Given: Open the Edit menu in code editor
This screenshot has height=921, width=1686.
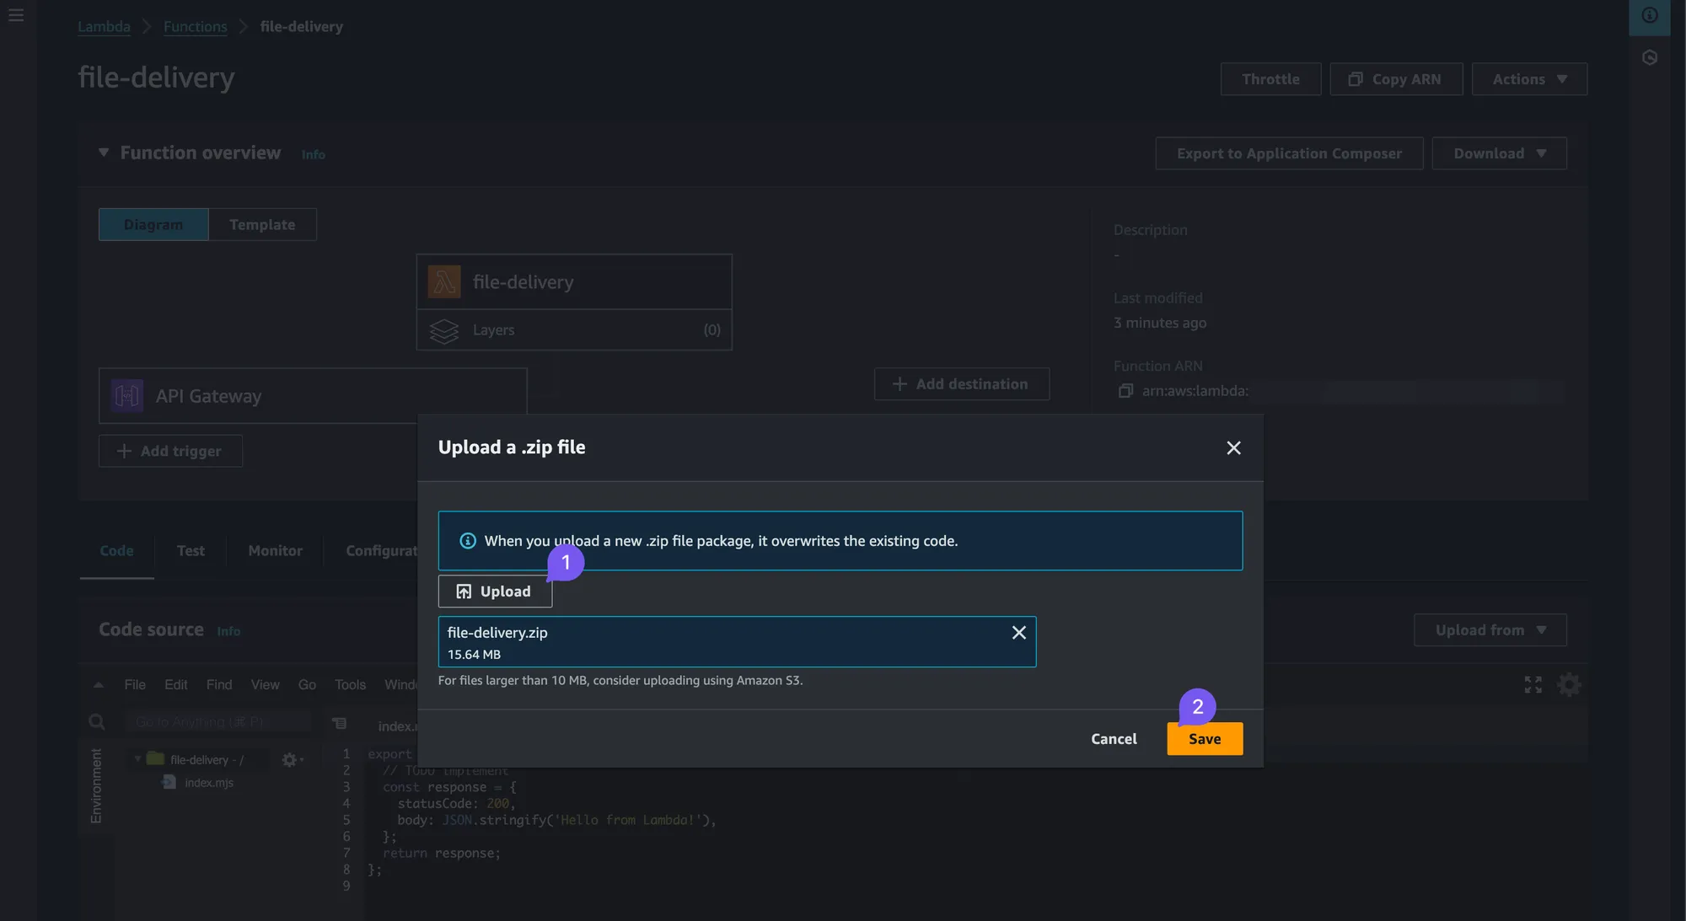Looking at the screenshot, I should 176,684.
